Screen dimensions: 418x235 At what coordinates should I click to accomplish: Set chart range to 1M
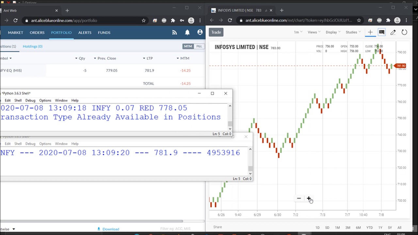click(337, 227)
